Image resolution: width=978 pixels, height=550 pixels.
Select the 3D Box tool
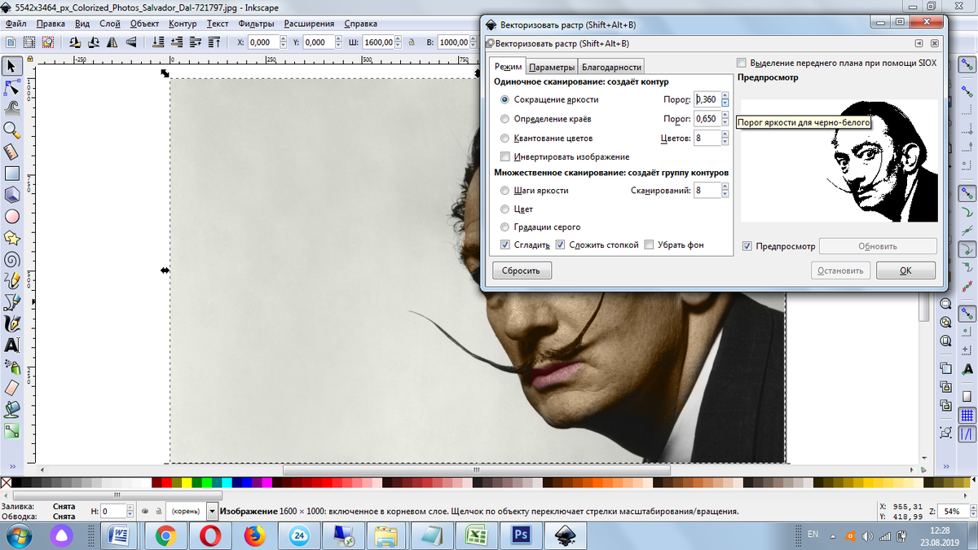click(12, 195)
